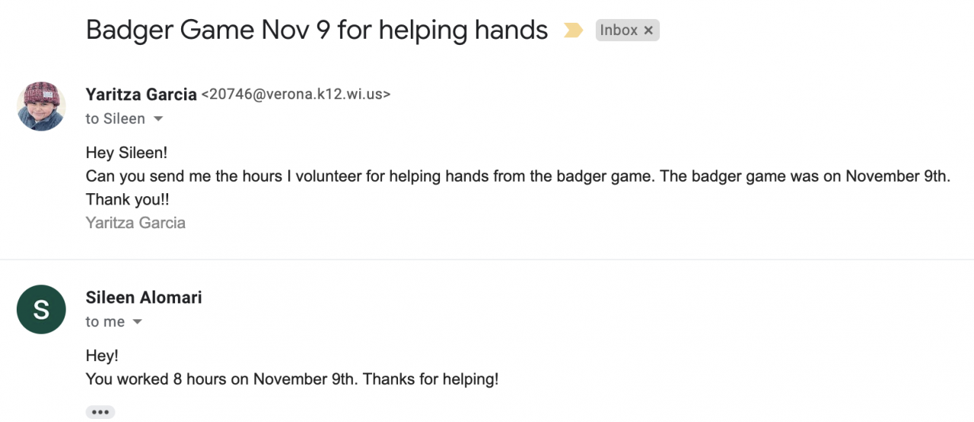Click the "You worked 8 hours" reply line
The image size is (974, 422).
[x=292, y=379]
